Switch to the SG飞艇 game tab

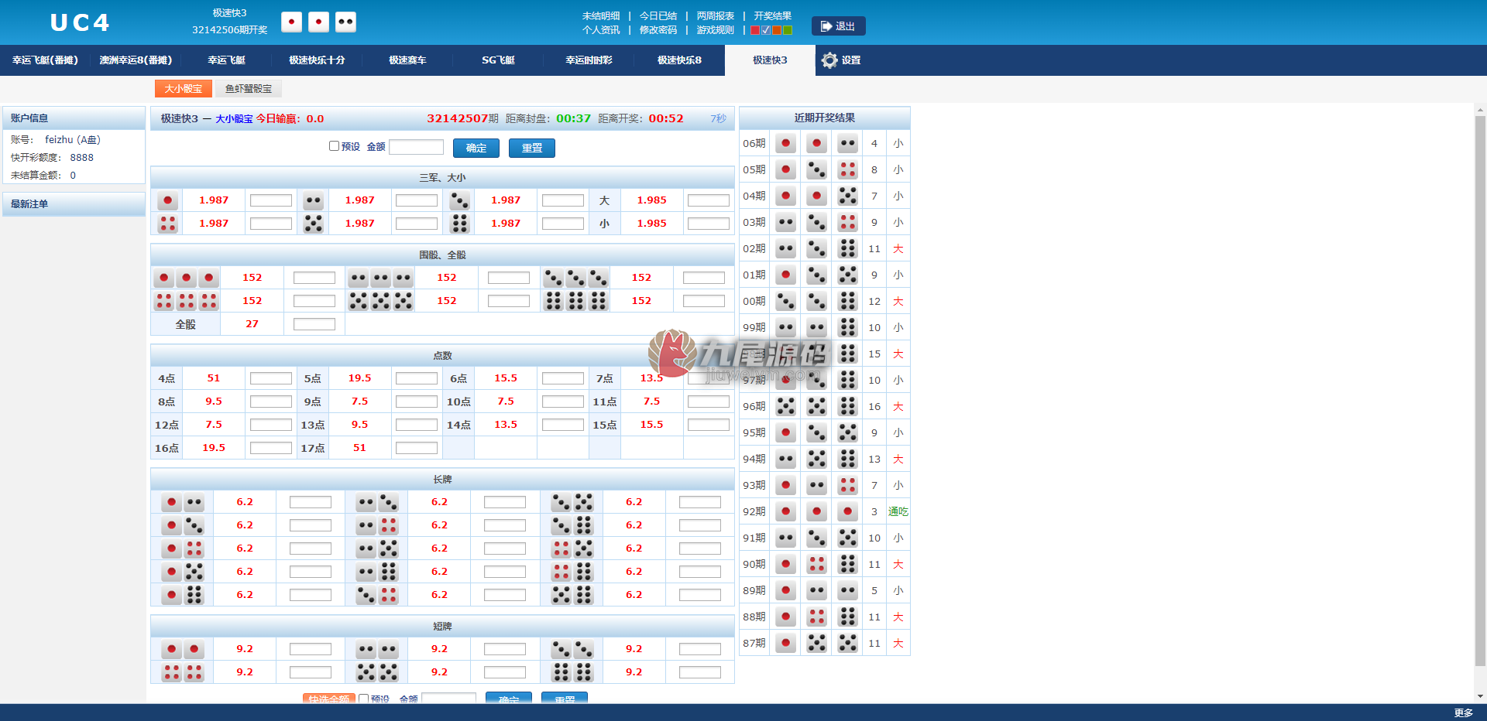(498, 60)
